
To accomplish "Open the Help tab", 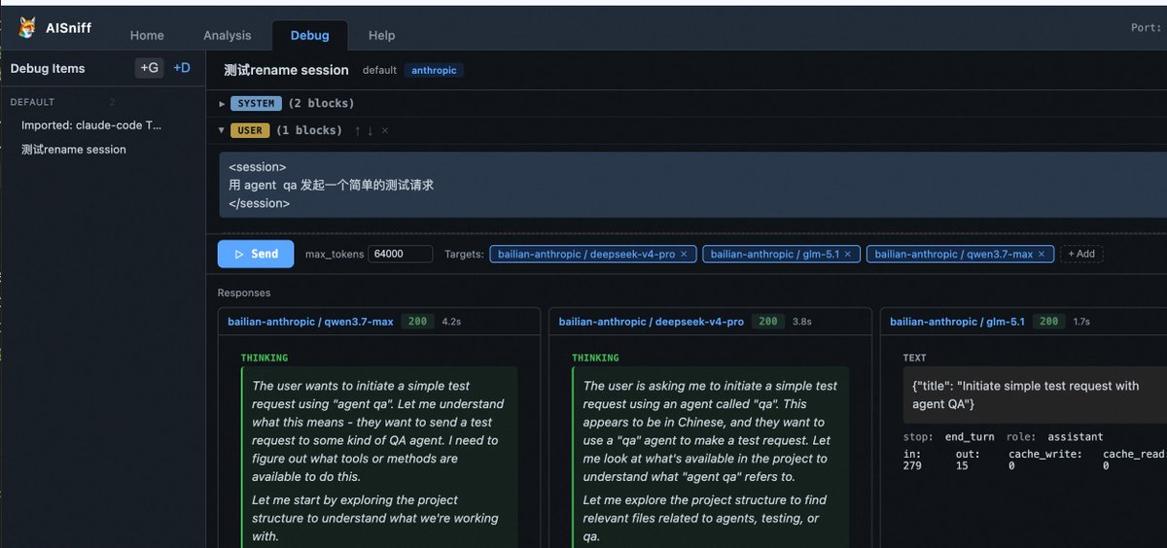I will (381, 35).
